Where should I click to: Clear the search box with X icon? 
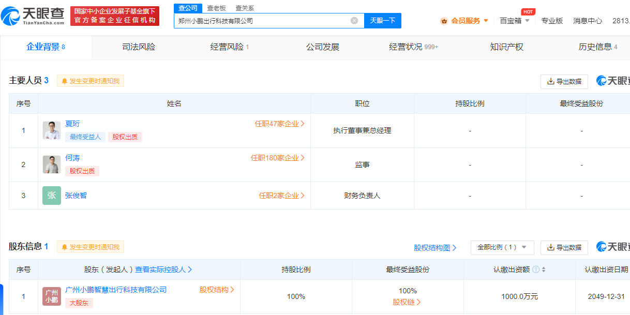354,21
